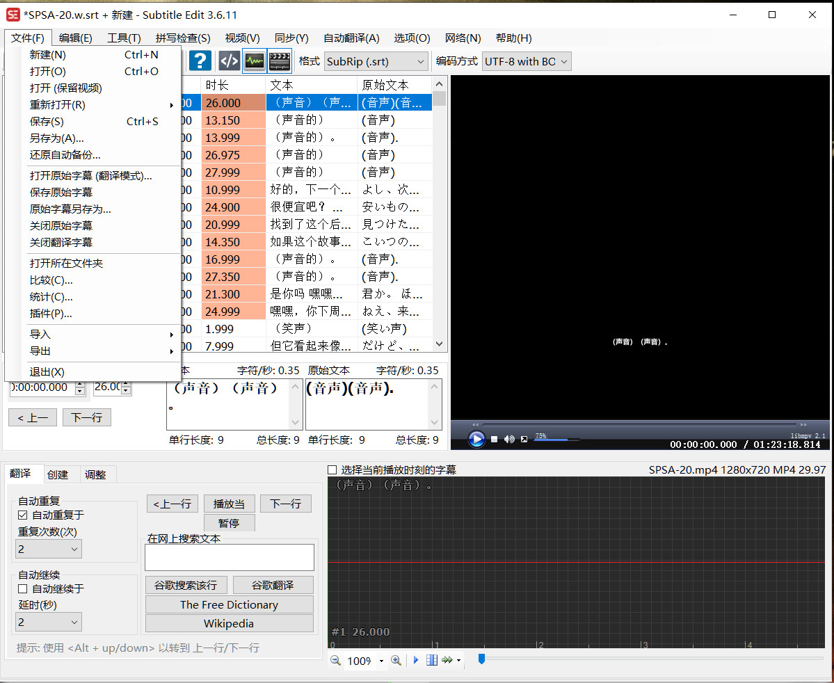This screenshot has height=683, width=834.
Task: Zoom out the waveform with the minus magnifier
Action: pos(335,660)
